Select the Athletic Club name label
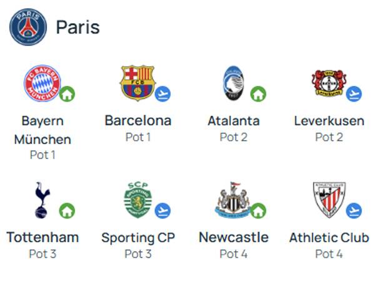Viewport: 375px width, 286px height. click(329, 237)
